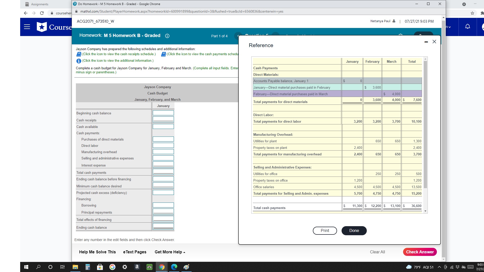The width and height of the screenshot is (484, 272).
Task: Close the Reference popup
Action: (x=434, y=42)
